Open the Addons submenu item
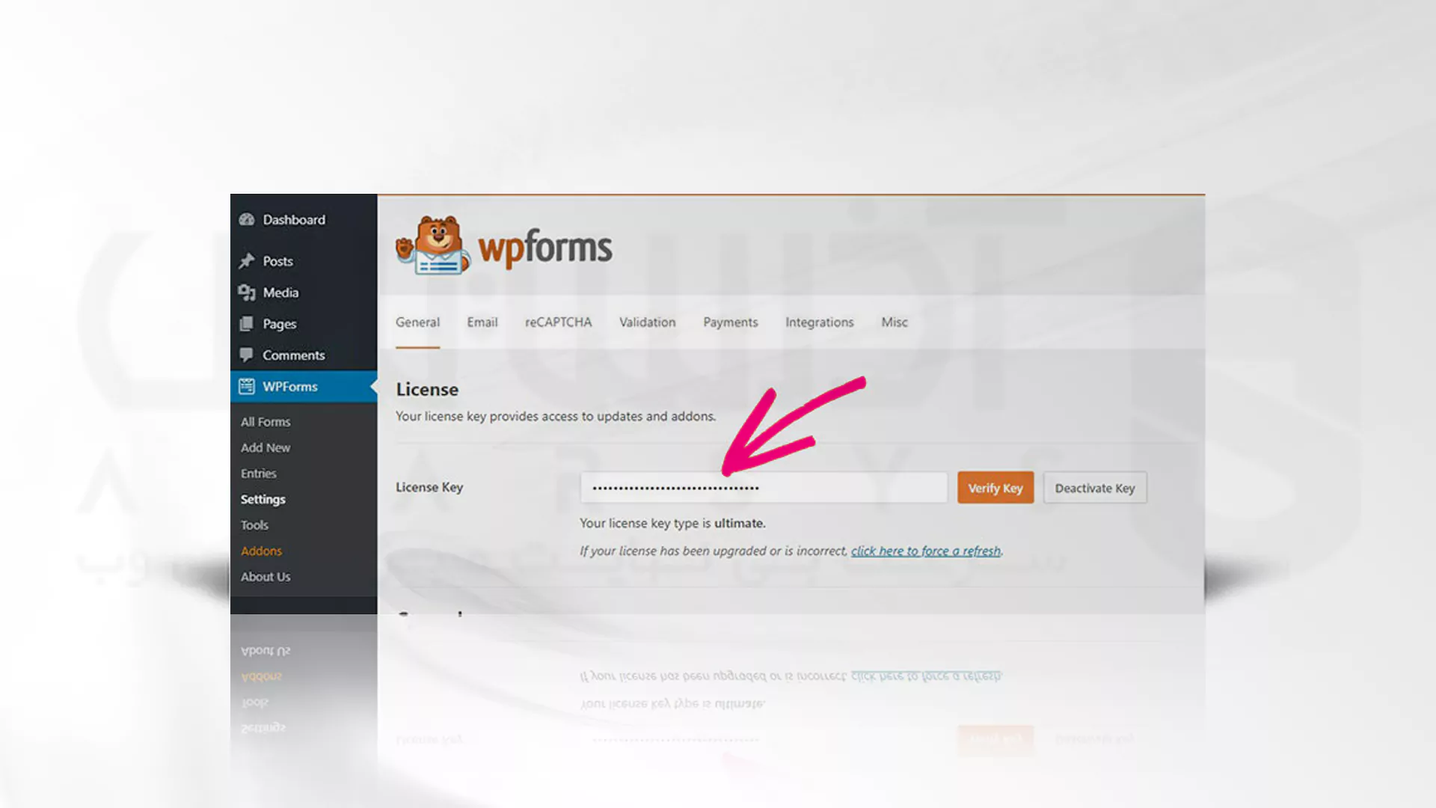Image resolution: width=1436 pixels, height=808 pixels. (261, 550)
